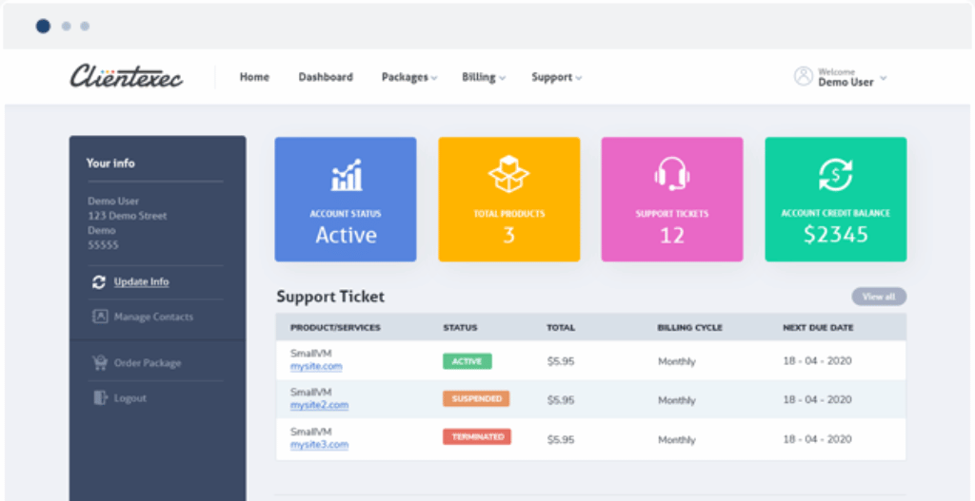Open the Support dropdown in navigation
The width and height of the screenshot is (975, 501).
[x=556, y=78]
